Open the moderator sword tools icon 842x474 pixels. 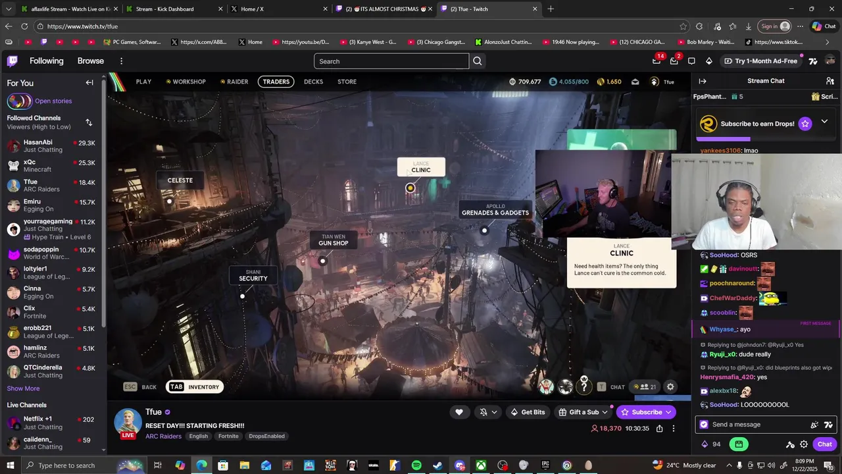[790, 444]
